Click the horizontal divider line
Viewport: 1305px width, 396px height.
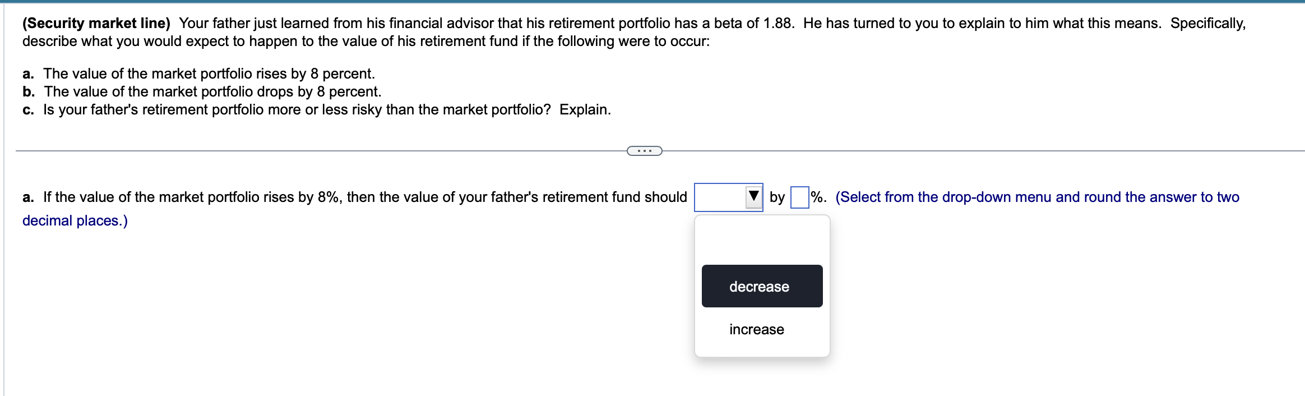[336, 150]
